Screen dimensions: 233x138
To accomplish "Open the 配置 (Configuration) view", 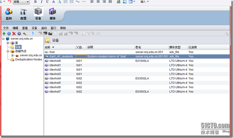I will 24,14.
